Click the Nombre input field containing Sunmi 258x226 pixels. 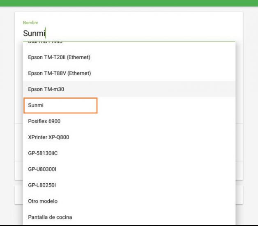click(x=129, y=33)
